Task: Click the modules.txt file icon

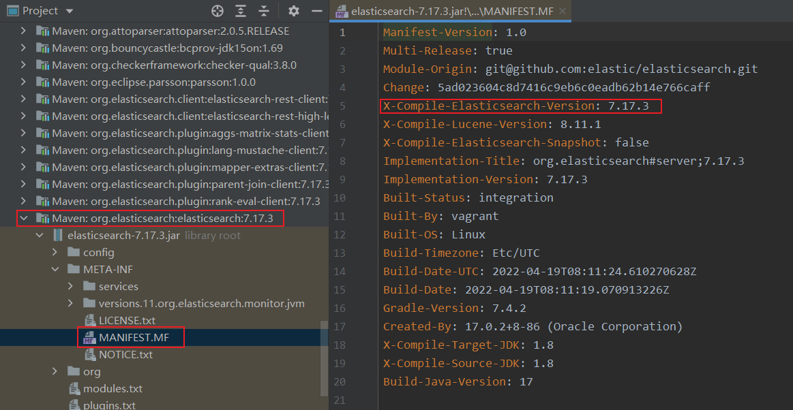Action: tap(74, 389)
